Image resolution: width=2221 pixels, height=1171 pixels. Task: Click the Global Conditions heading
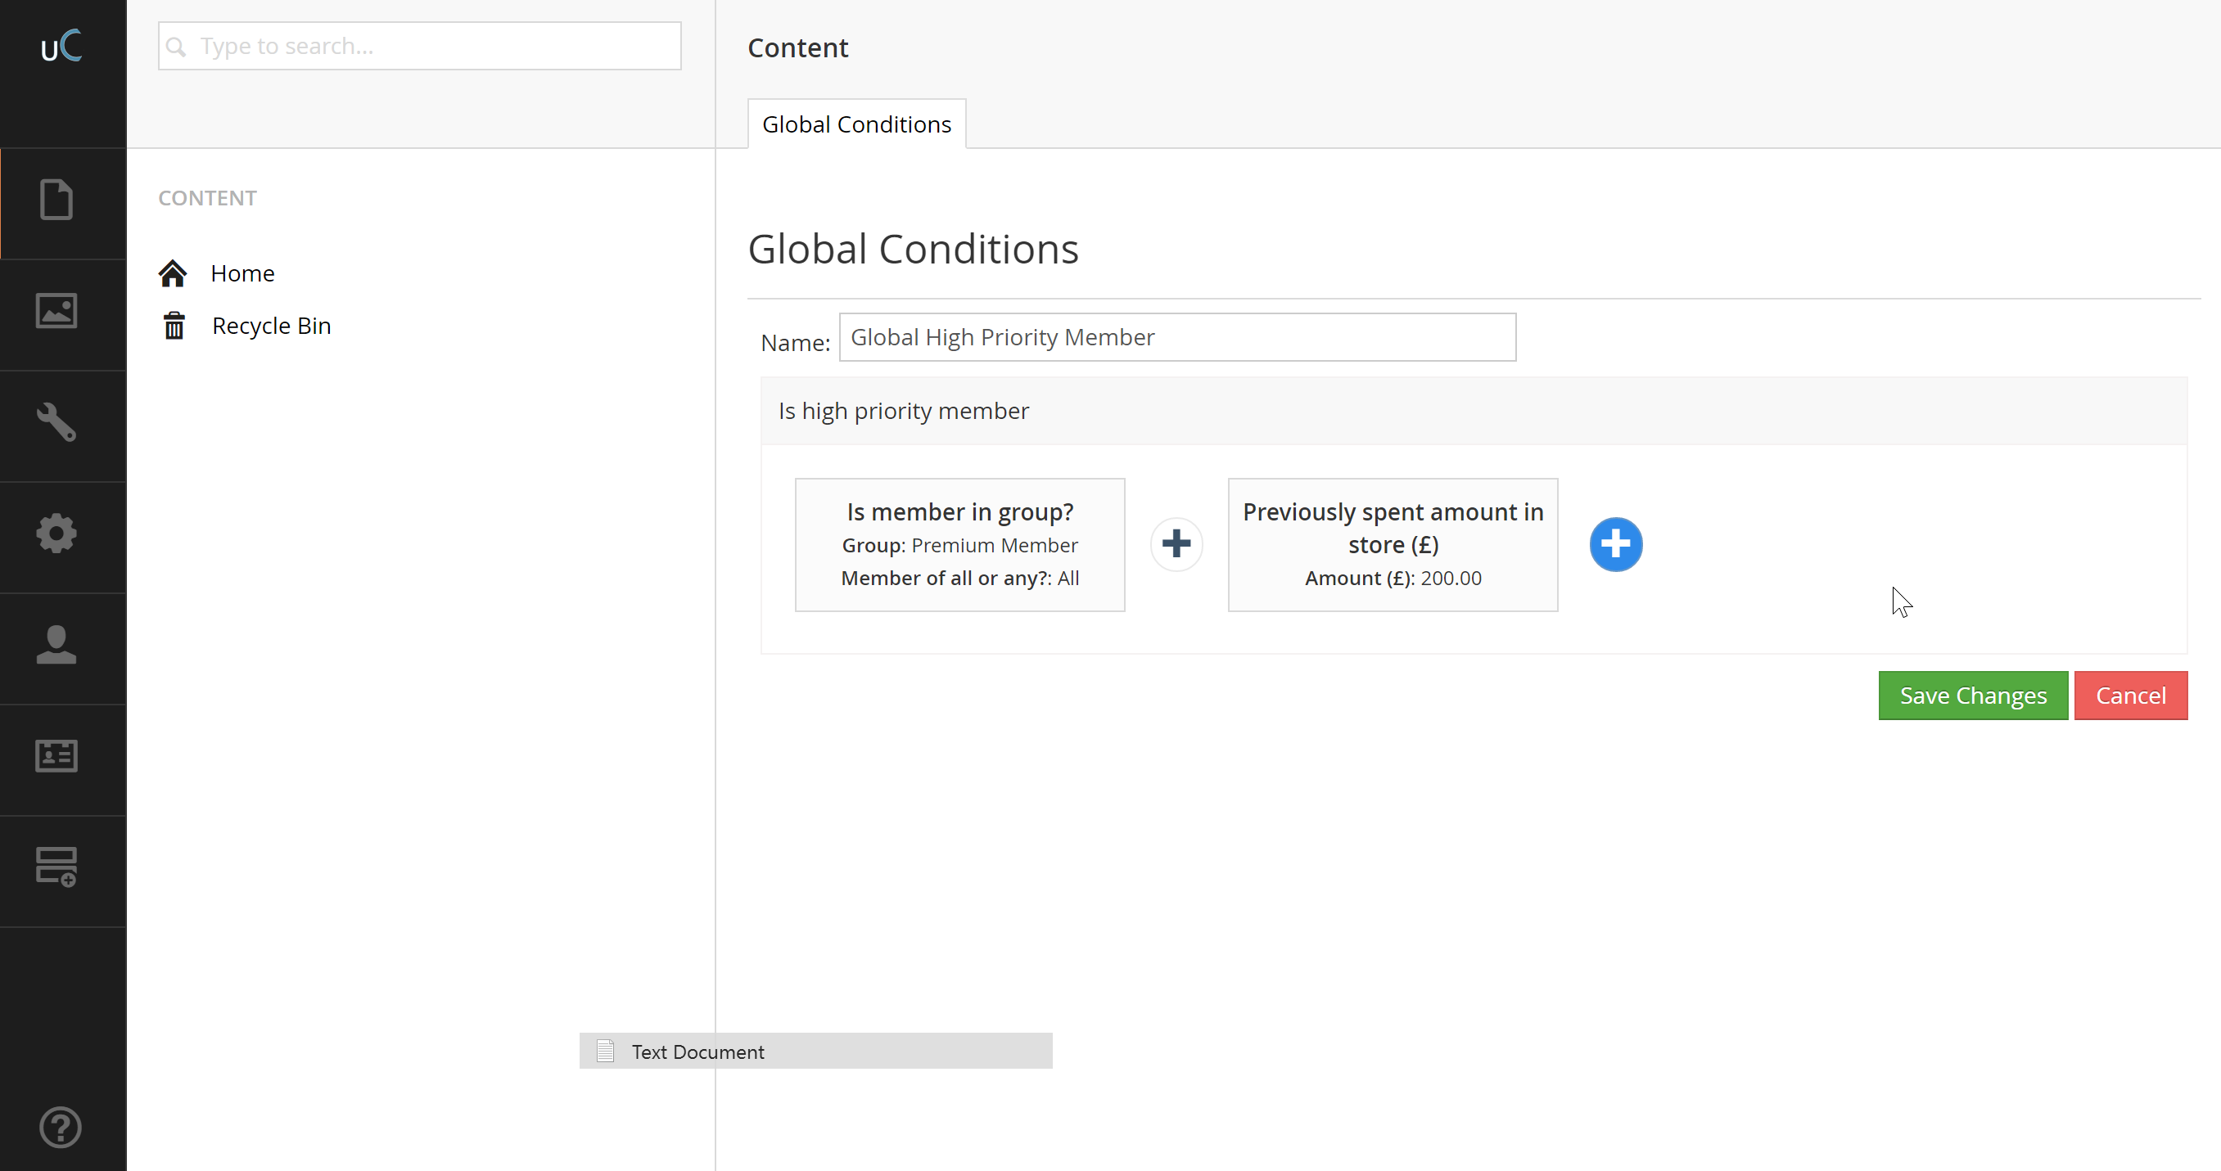coord(913,249)
